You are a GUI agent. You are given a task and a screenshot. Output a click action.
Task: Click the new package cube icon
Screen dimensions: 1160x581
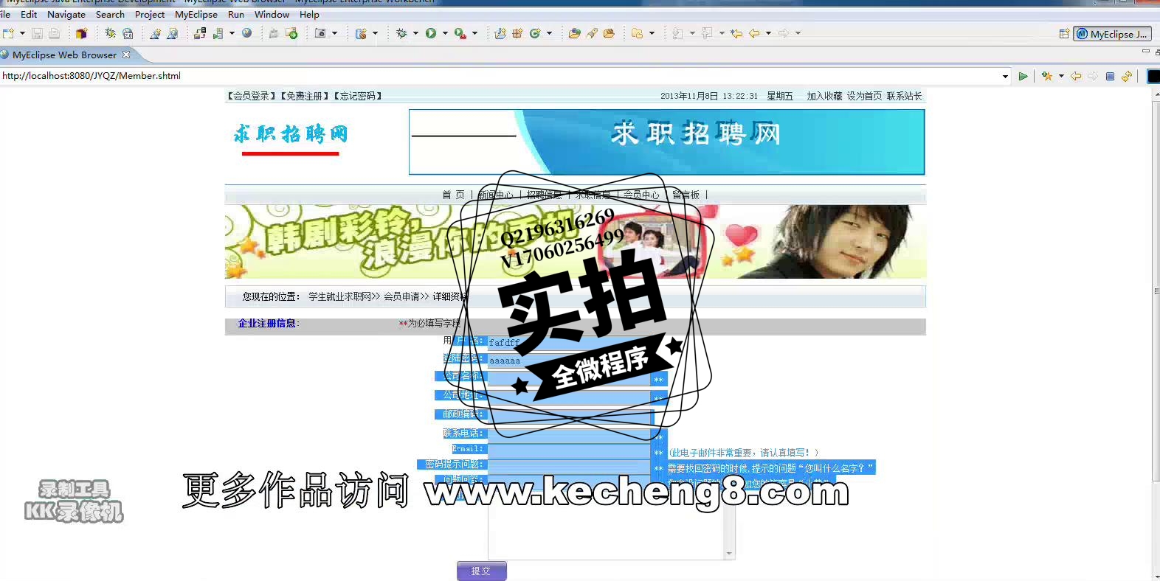[x=81, y=33]
